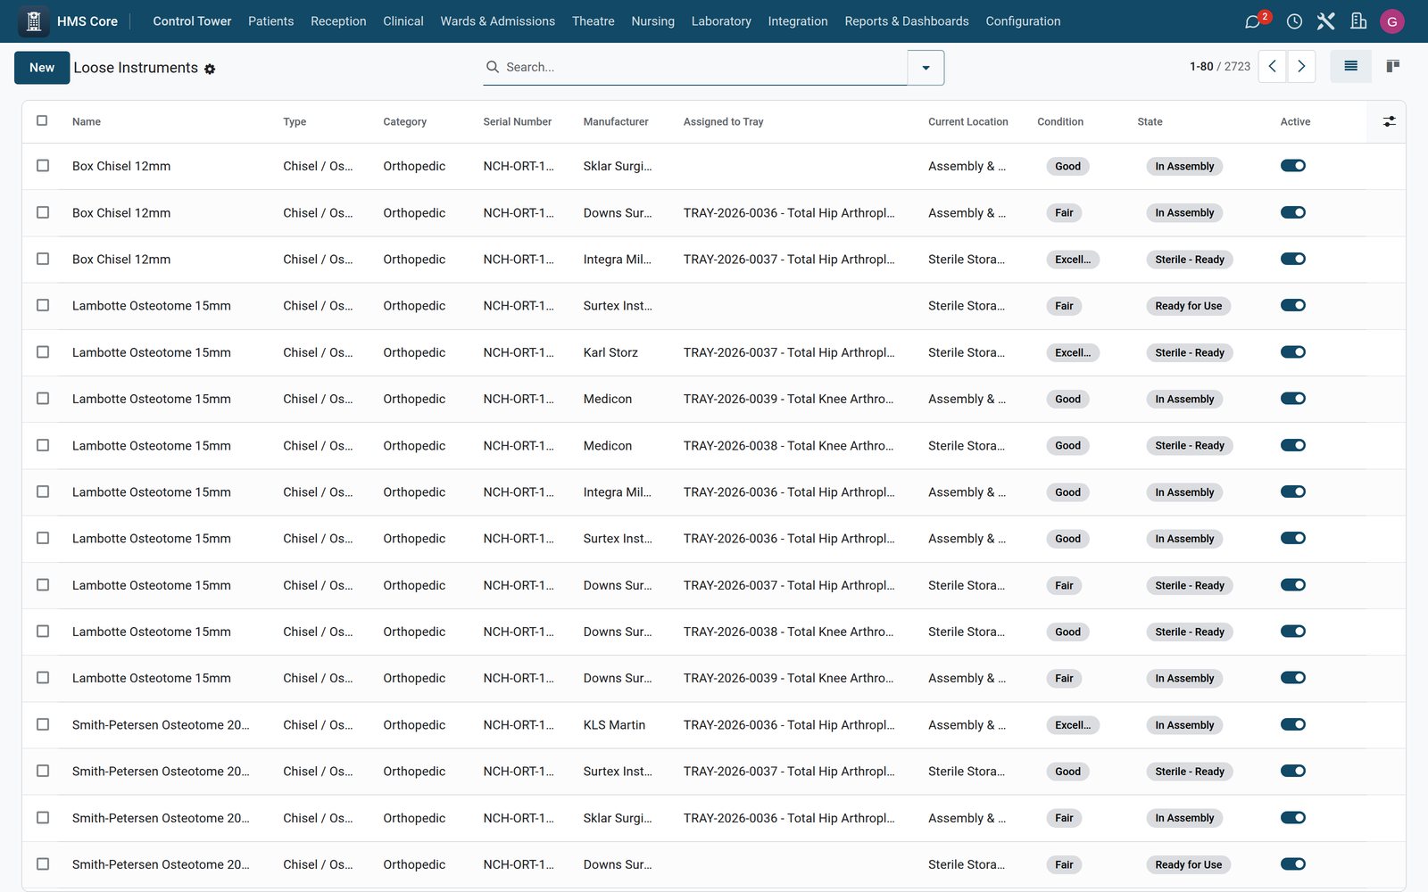Click the Karl Storz manufacturer cell
This screenshot has height=892, width=1428.
pyautogui.click(x=610, y=352)
